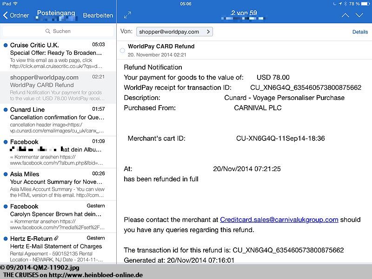
Task: Tap the 20. November 2014 02:21 date
Action: (x=157, y=55)
